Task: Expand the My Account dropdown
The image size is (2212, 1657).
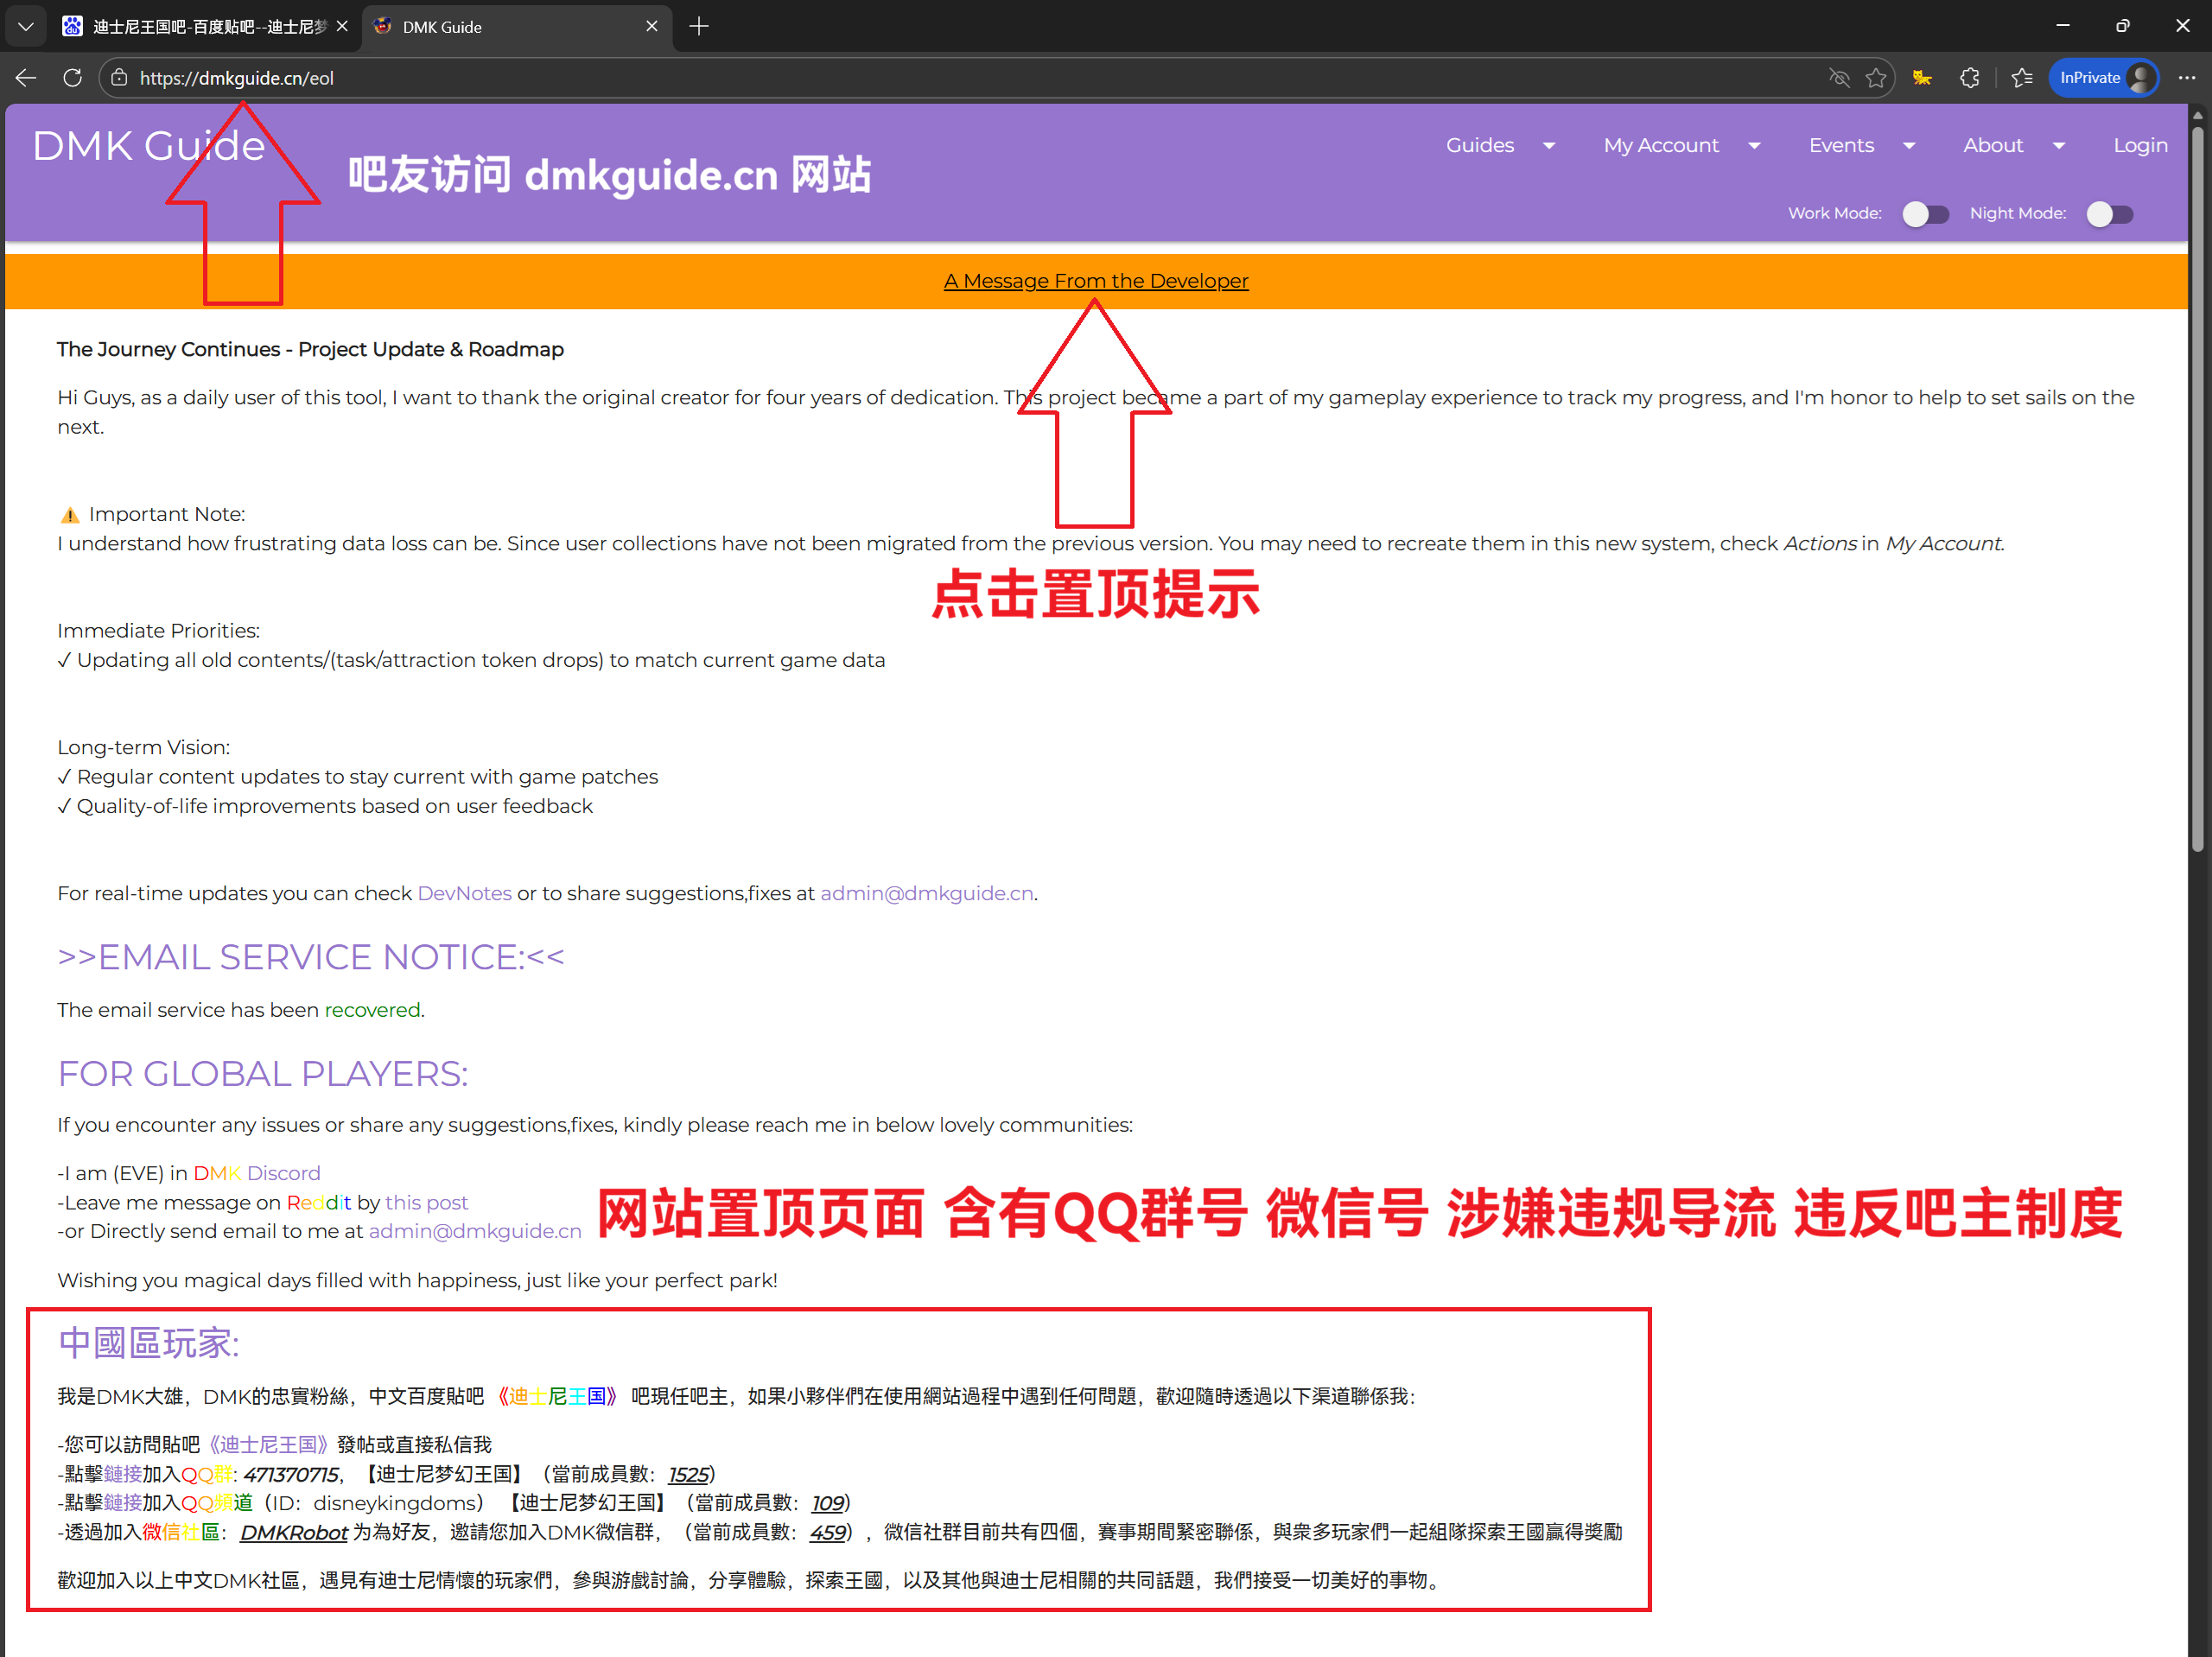Action: coord(1680,146)
